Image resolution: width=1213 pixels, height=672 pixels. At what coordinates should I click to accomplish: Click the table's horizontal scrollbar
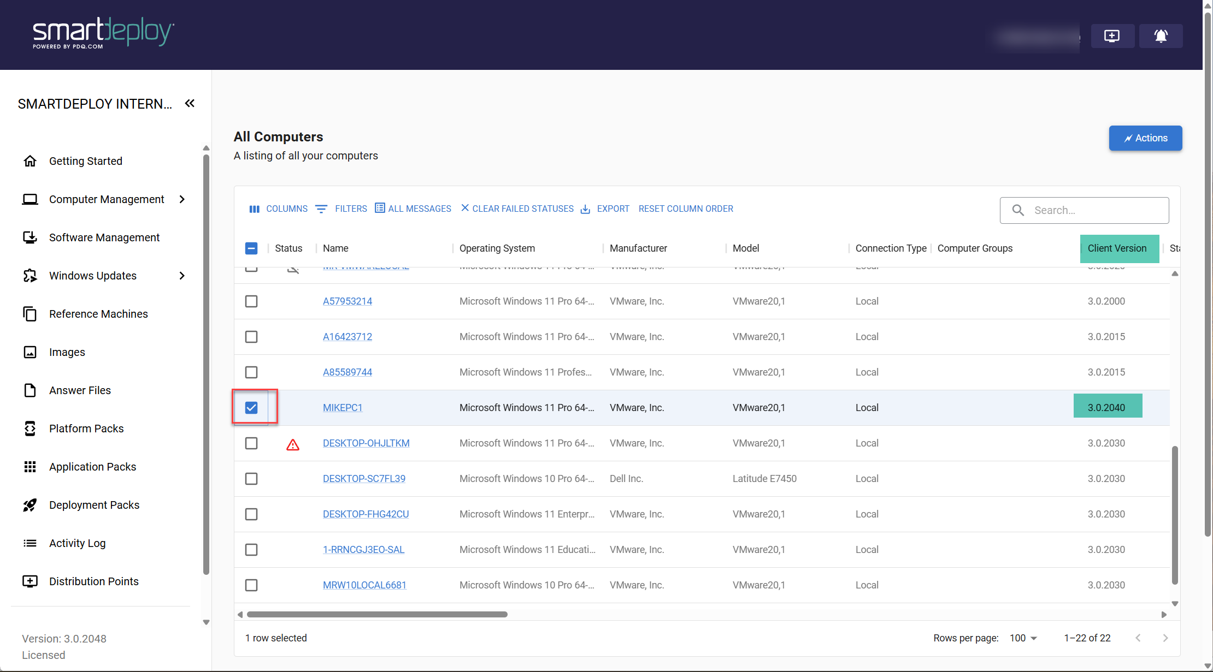click(x=377, y=615)
